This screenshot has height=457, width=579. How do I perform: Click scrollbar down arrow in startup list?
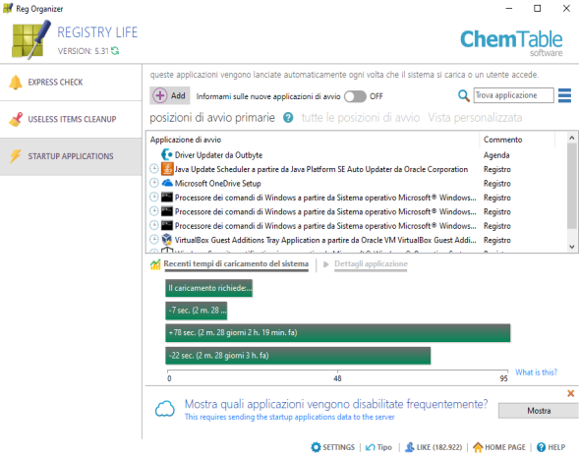click(572, 247)
